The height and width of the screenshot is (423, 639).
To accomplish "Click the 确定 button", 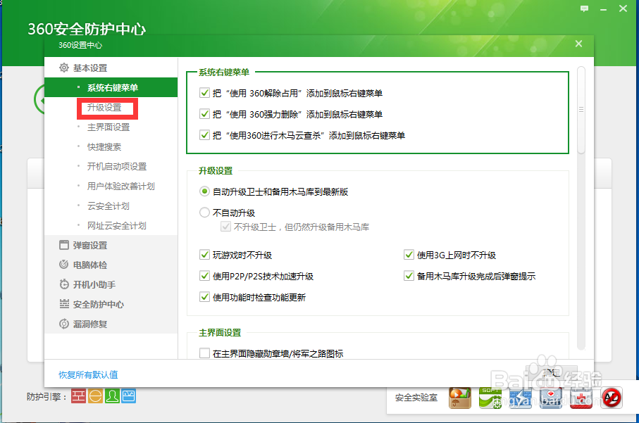I will pyautogui.click(x=551, y=372).
